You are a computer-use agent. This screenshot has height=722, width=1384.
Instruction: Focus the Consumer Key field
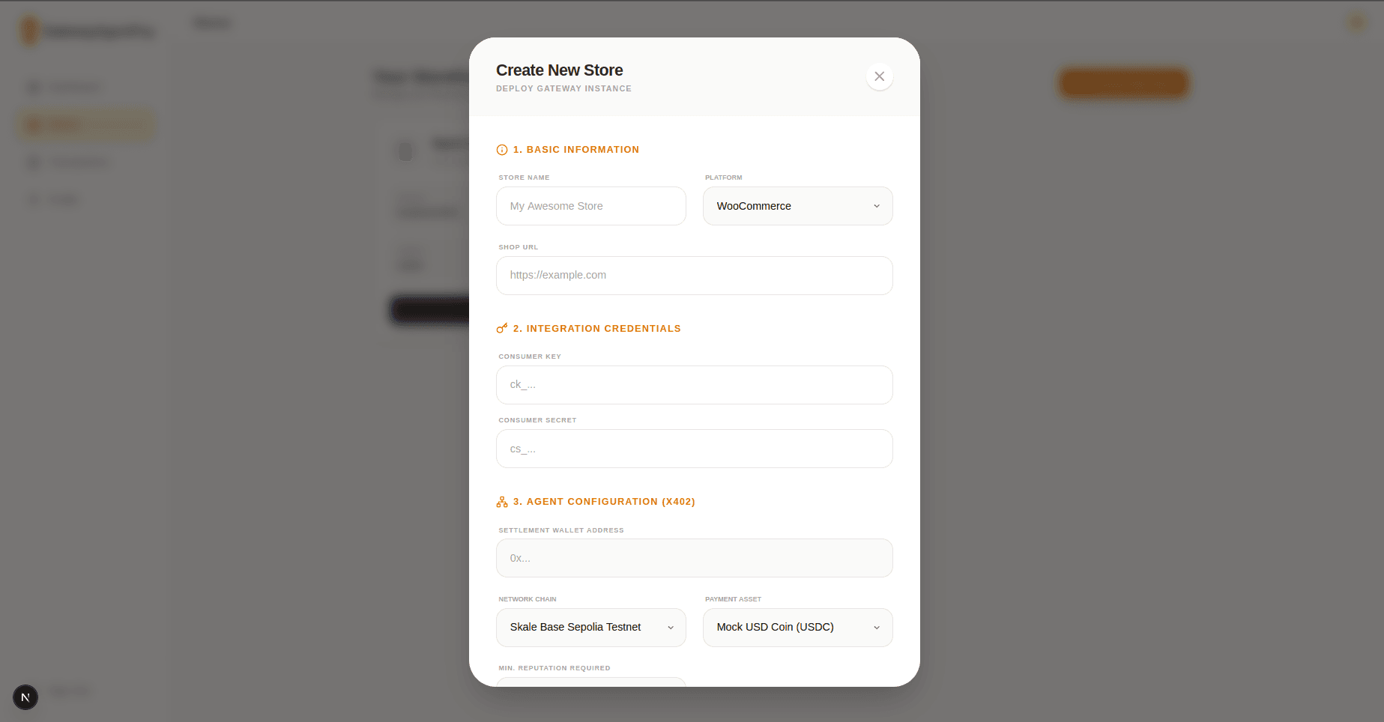tap(694, 384)
